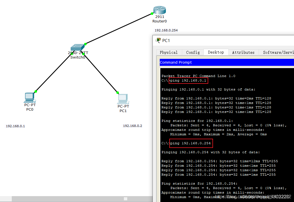
Task: Click the workspace horizontal scrollbar thumb
Action: pyautogui.click(x=82, y=199)
